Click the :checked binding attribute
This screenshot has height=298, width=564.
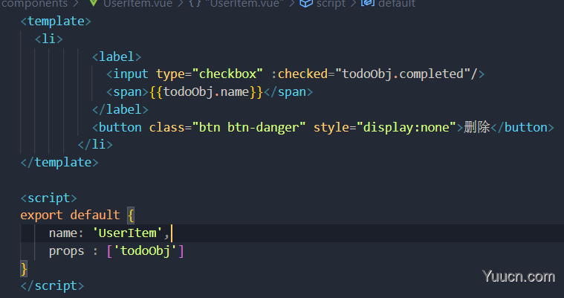(x=299, y=74)
